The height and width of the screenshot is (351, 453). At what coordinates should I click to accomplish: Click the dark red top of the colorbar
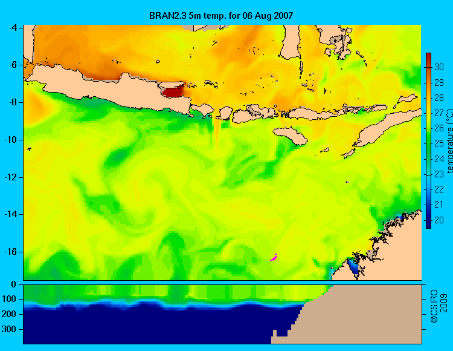[428, 58]
